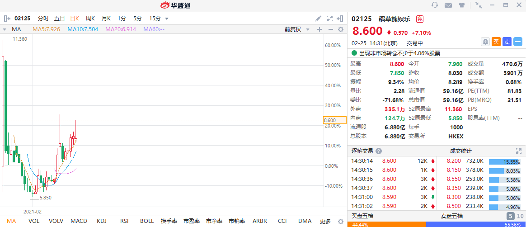This screenshot has width=526, height=227.
Task: Open the skin theme shirt icon
Action: [x=462, y=5]
